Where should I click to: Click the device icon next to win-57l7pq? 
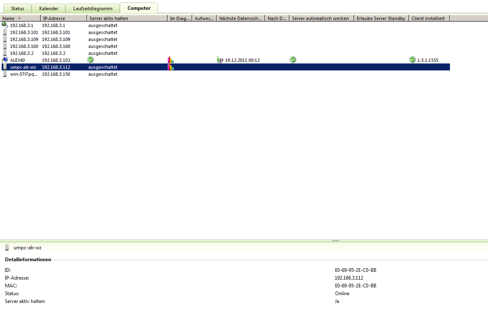point(5,74)
